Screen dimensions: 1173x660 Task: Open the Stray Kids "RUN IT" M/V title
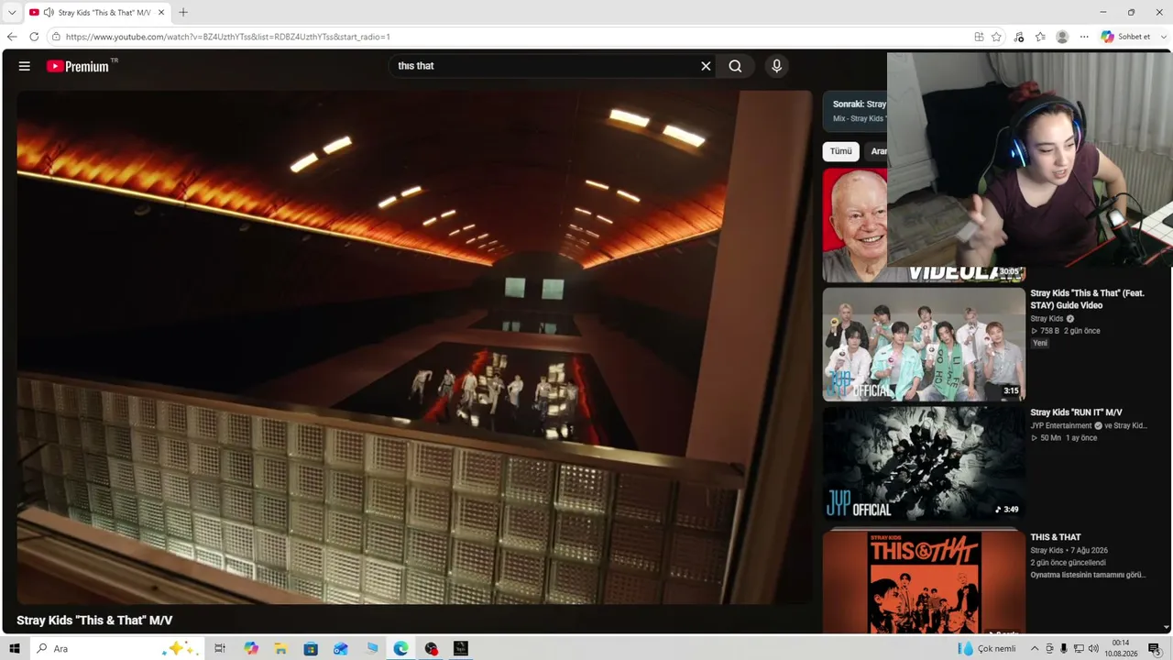click(1076, 412)
